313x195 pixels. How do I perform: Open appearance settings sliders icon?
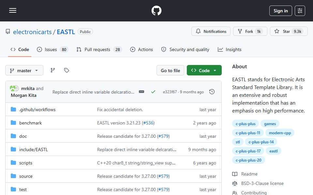[300, 11]
